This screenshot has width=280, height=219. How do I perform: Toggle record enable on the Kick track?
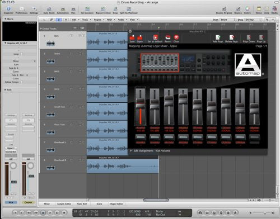coord(71,36)
